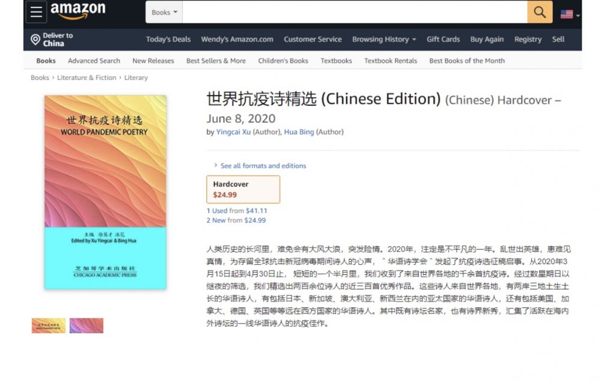Open the Gift Cards menu item

443,39
